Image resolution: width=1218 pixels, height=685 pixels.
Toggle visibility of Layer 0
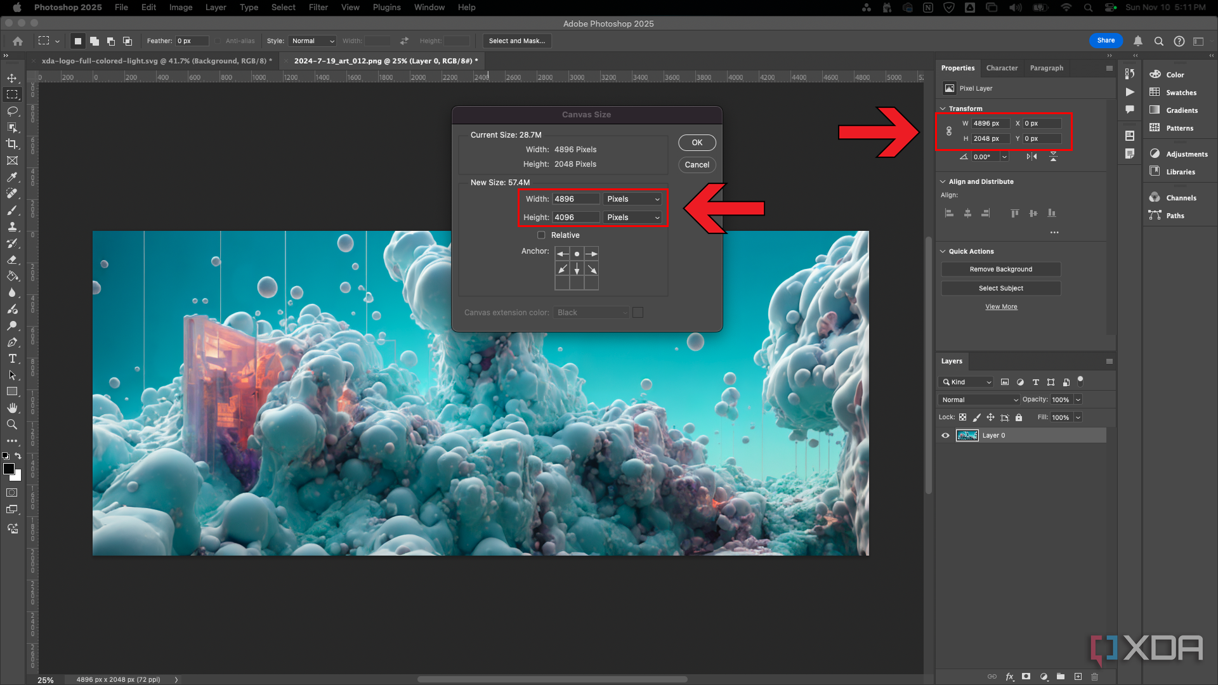[946, 435]
